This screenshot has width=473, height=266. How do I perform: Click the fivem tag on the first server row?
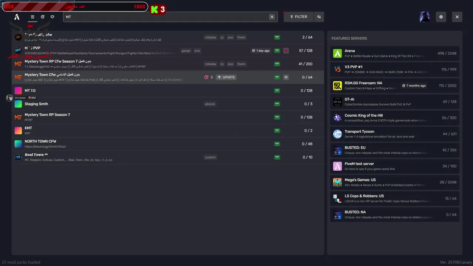pyautogui.click(x=241, y=37)
